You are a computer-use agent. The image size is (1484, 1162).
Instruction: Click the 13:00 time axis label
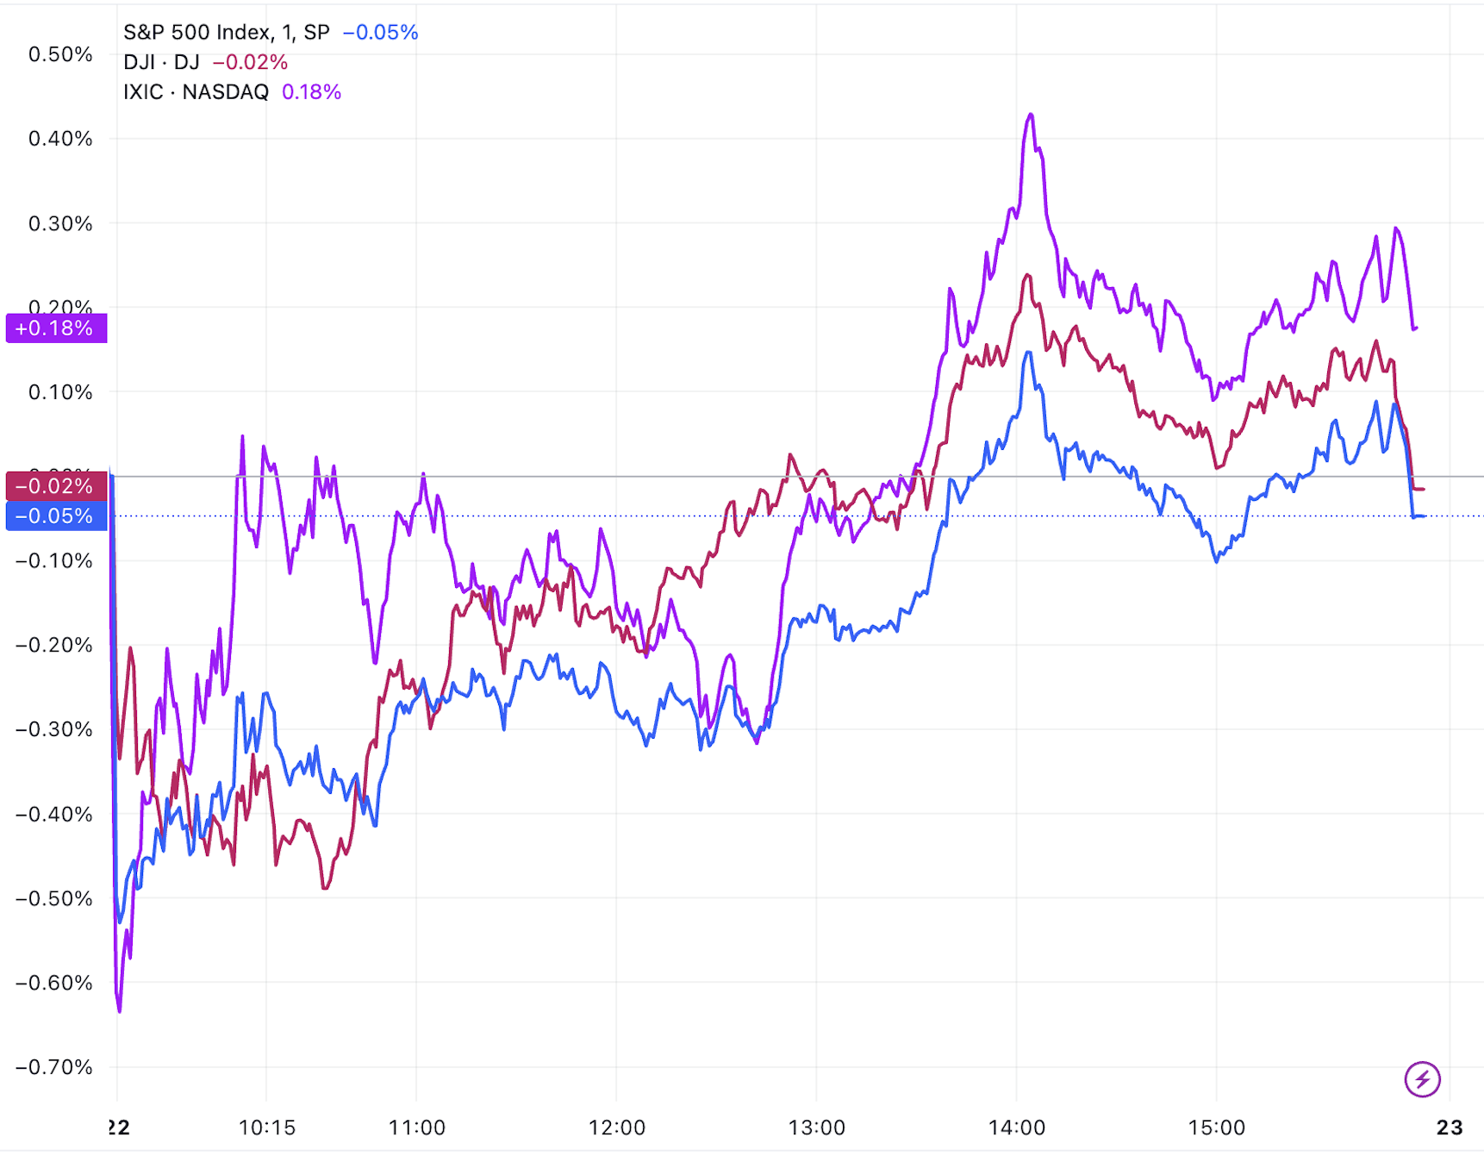pyautogui.click(x=816, y=1128)
